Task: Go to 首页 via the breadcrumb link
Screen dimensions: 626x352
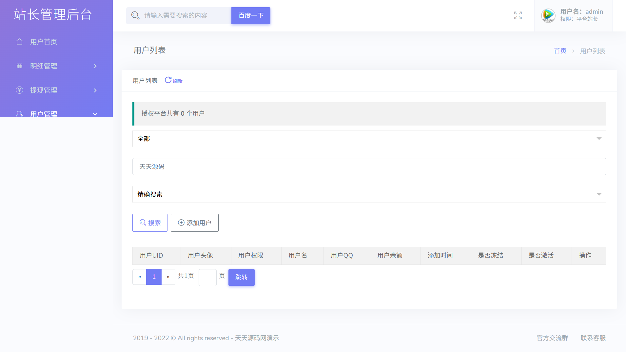Action: click(x=560, y=51)
